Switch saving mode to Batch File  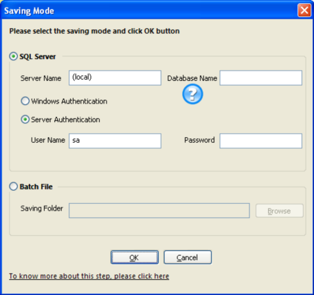tap(14, 187)
